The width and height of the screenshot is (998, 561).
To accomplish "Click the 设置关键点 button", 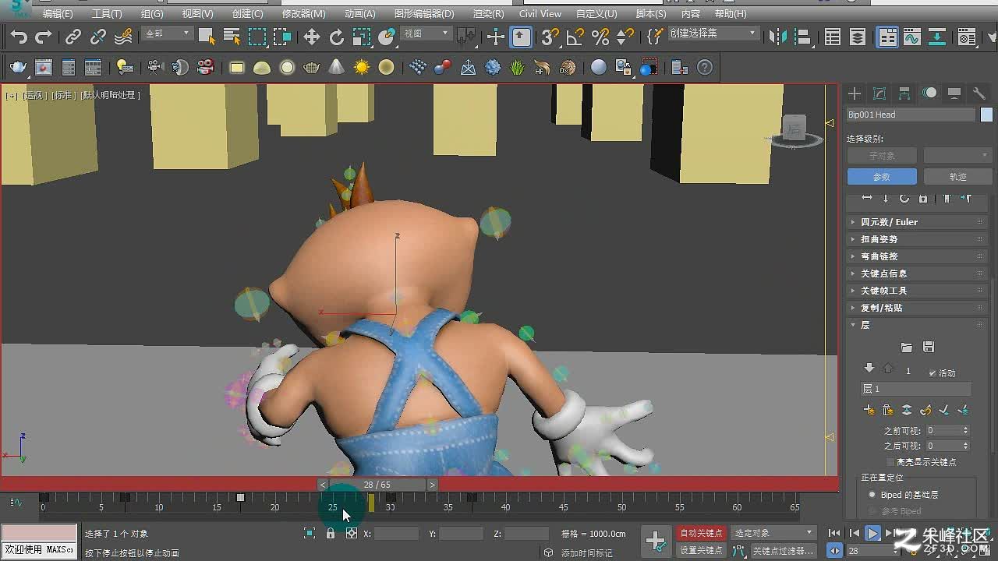I will coord(701,550).
